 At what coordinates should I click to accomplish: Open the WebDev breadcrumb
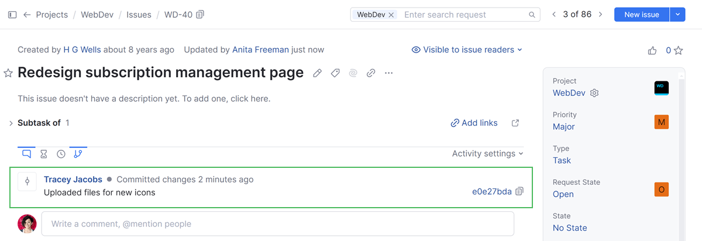(x=97, y=15)
